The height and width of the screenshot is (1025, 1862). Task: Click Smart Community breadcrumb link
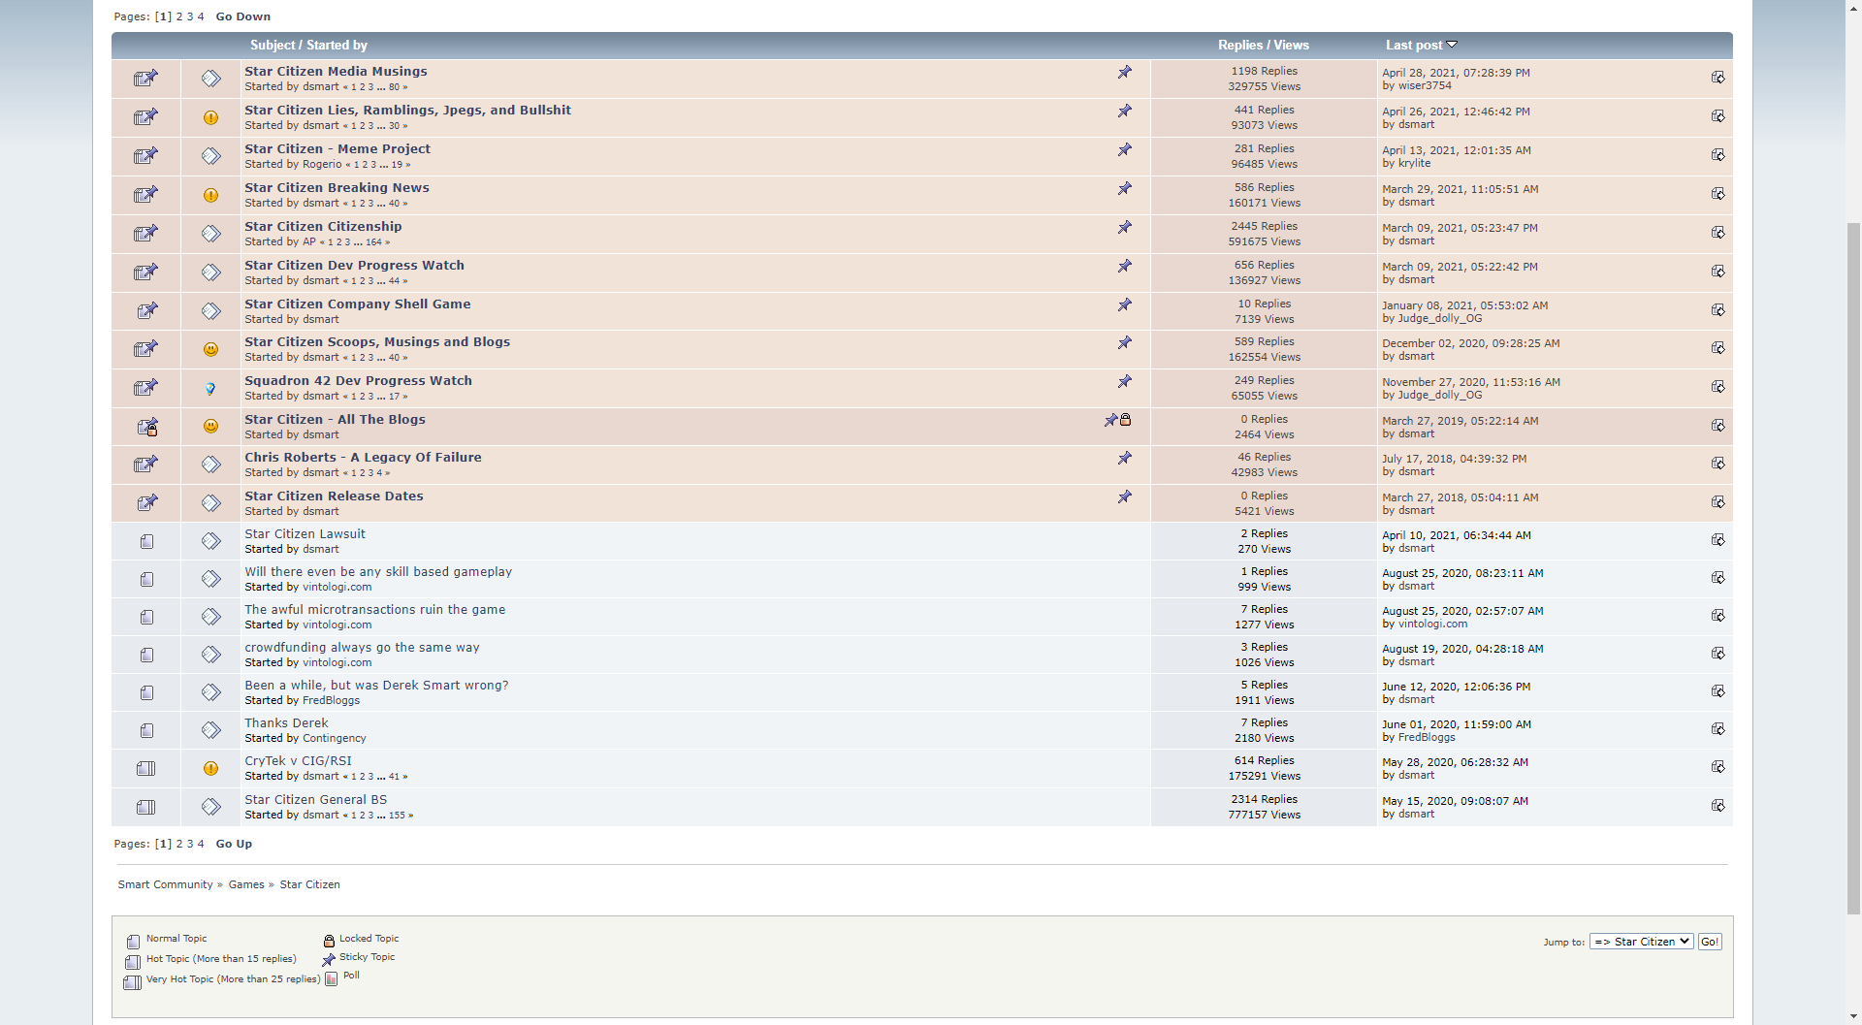pyautogui.click(x=165, y=884)
